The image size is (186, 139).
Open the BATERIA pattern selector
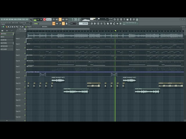tap(83, 23)
